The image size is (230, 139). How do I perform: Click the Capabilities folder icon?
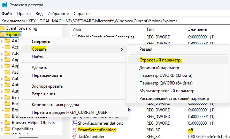(x=7, y=129)
